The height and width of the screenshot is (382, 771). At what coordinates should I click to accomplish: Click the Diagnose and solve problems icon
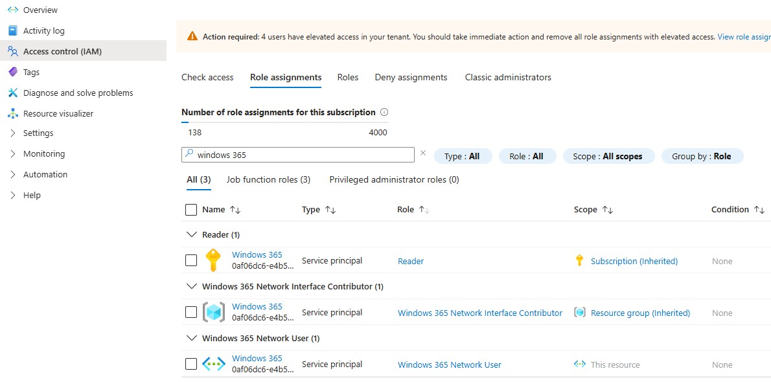[12, 93]
